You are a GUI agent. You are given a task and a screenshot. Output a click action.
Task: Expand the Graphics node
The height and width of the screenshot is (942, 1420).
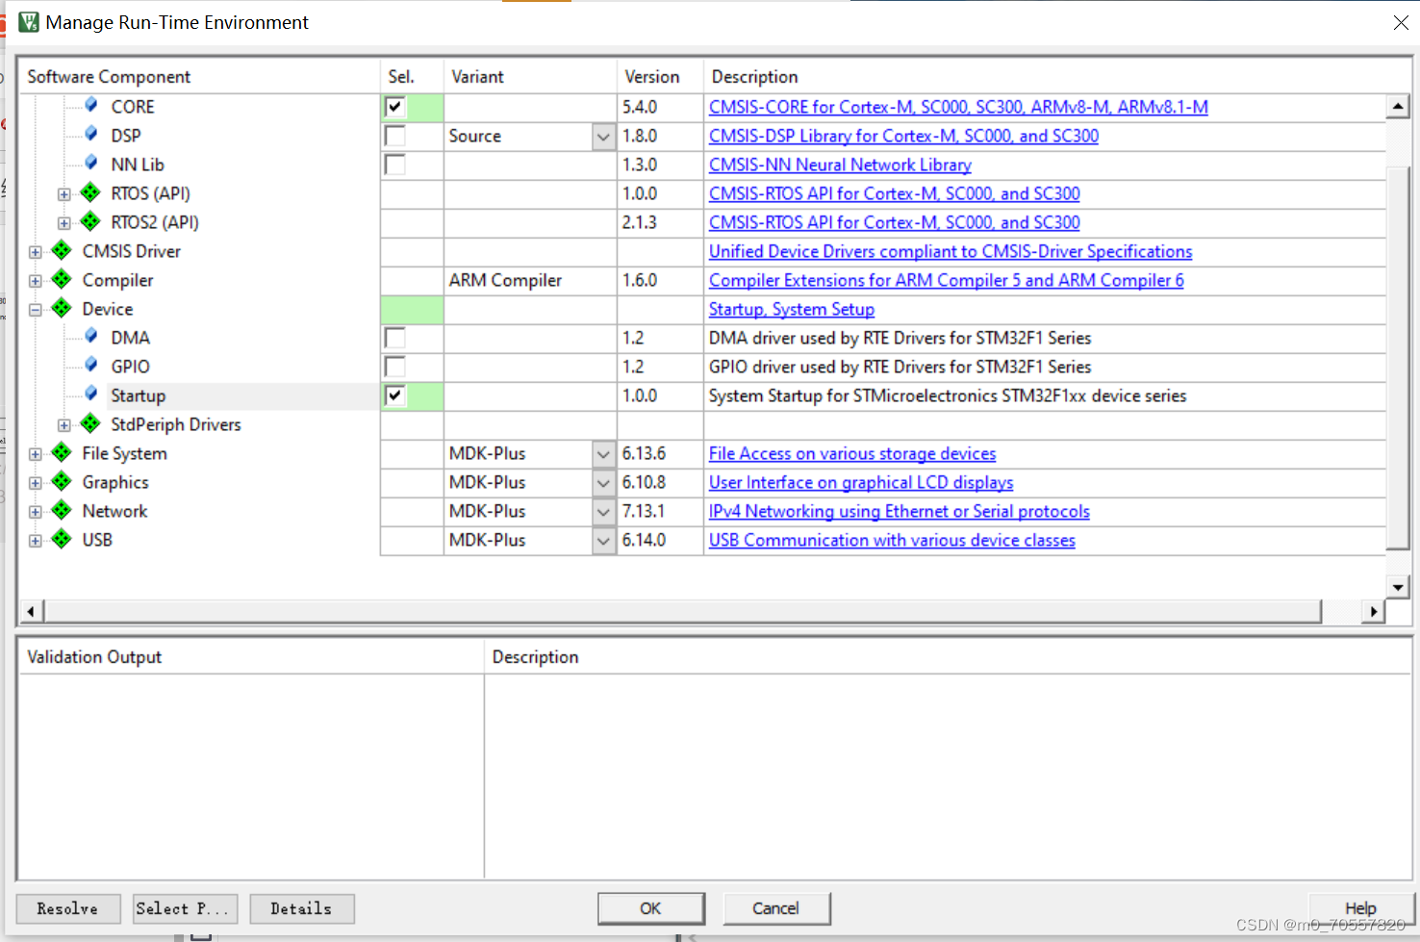click(36, 483)
